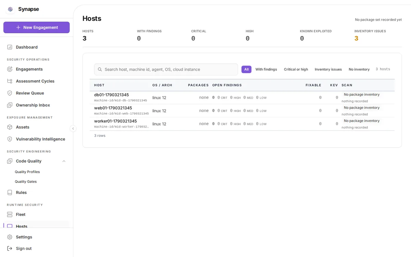This screenshot has height=257, width=411.
Task: Collapse the Code Quality section chevron
Action: click(64, 161)
